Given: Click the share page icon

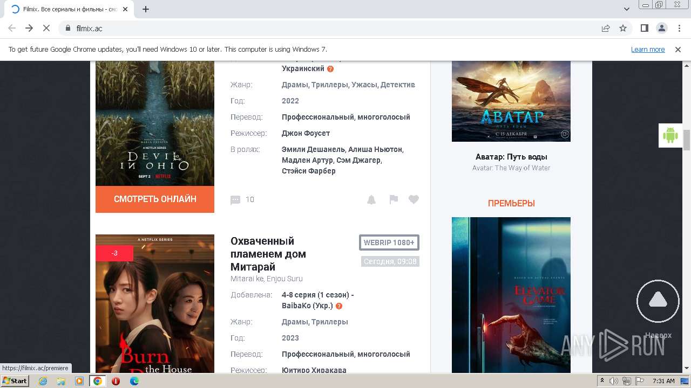Looking at the screenshot, I should [606, 28].
